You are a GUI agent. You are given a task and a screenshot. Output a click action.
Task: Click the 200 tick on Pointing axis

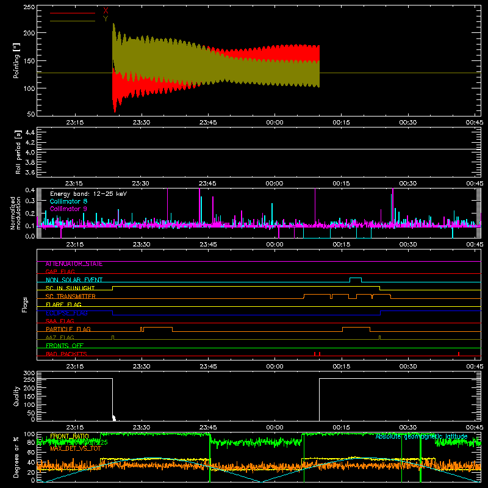click(29, 33)
